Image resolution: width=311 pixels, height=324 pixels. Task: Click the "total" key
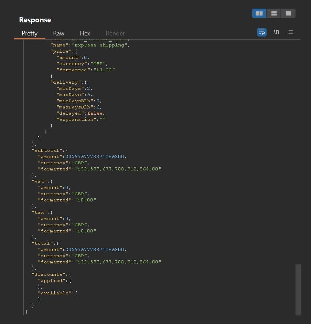coord(42,243)
